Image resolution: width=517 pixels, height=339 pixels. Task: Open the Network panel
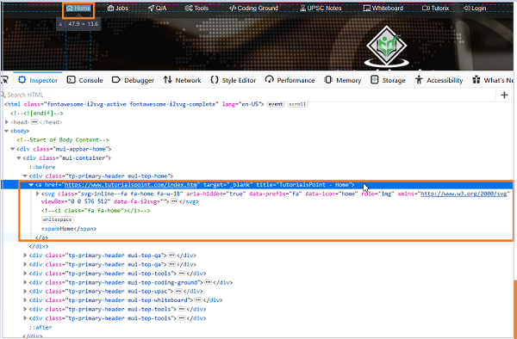pos(182,80)
